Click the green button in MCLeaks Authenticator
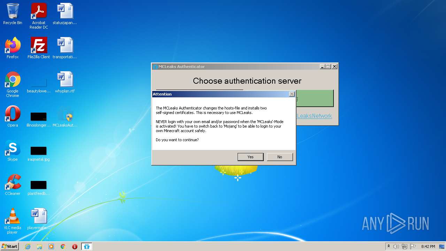Screen dimensions: 446x251 click(315, 98)
